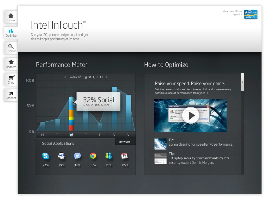Click the Chrome browser icon
This screenshot has height=200, width=267.
93,156
